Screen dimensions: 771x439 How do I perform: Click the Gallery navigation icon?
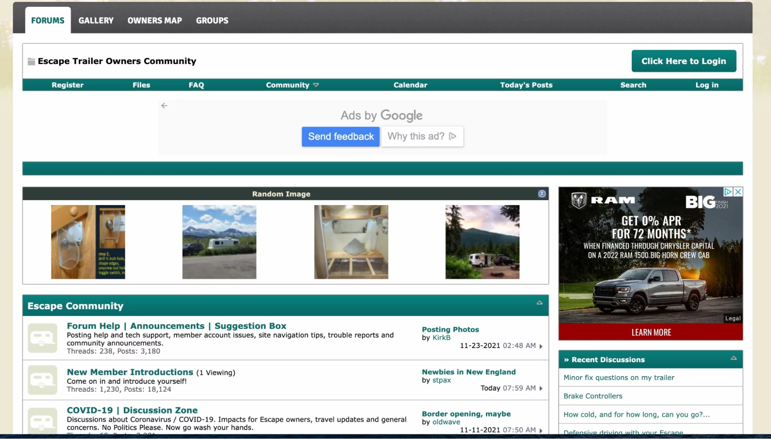(x=96, y=20)
